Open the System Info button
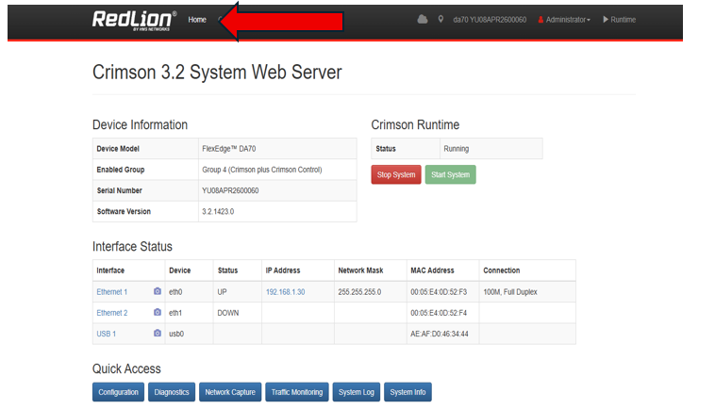Image resolution: width=715 pixels, height=409 pixels. (x=407, y=392)
